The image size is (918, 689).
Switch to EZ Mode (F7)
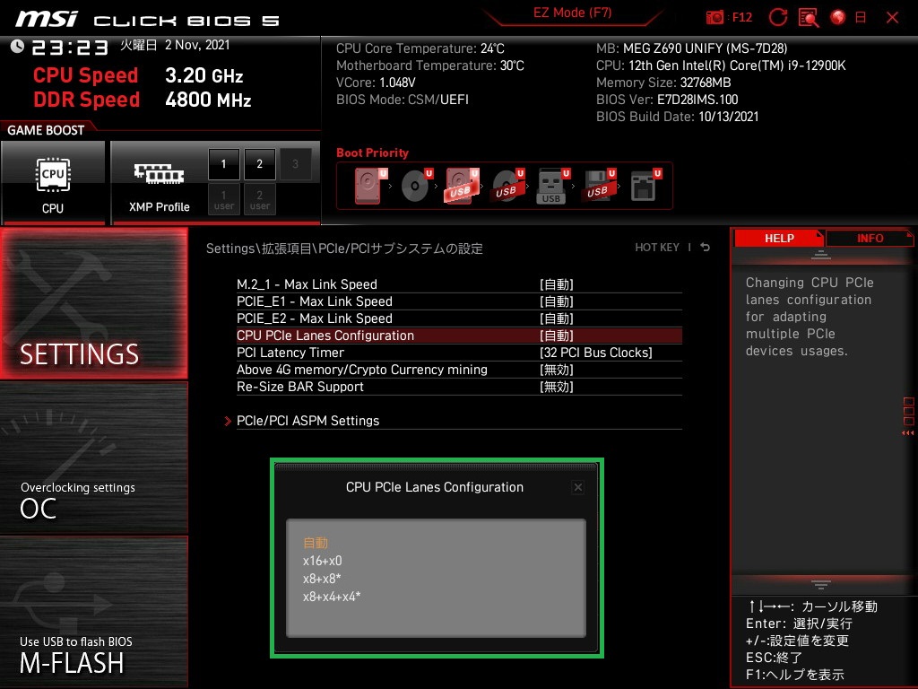[x=572, y=13]
